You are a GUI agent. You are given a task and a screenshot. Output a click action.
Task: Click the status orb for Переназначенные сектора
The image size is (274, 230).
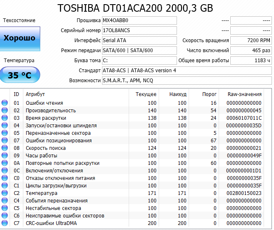[5, 133]
